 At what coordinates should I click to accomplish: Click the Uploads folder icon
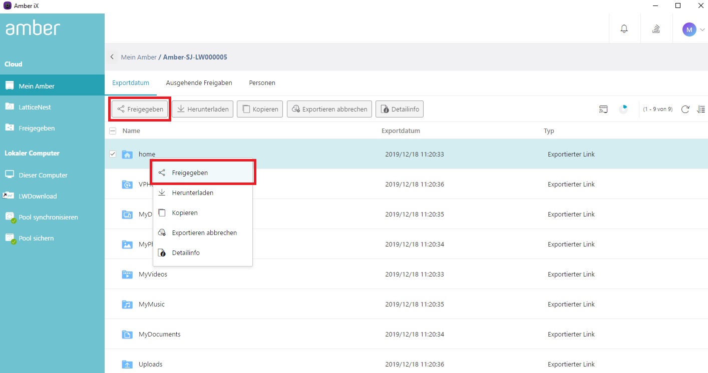point(127,364)
